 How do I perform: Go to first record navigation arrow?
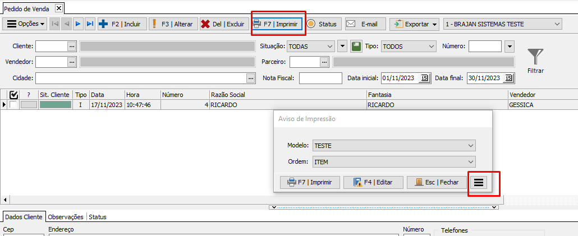(55, 24)
